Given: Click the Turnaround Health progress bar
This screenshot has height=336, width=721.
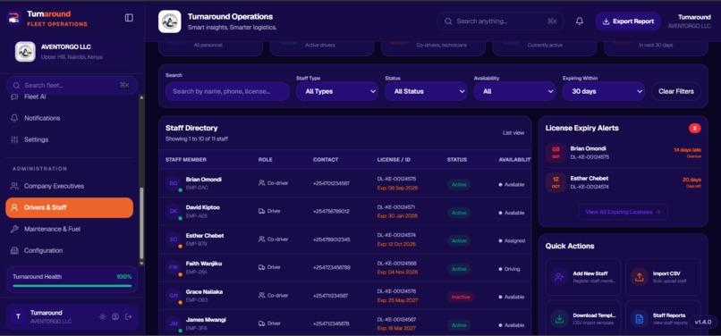Looking at the screenshot, I should click(72, 285).
